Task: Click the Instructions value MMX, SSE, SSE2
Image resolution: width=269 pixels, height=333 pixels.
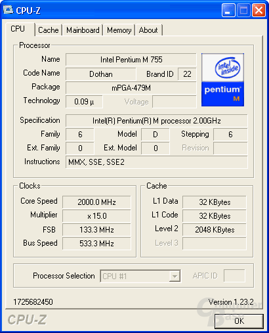Action: [157, 162]
